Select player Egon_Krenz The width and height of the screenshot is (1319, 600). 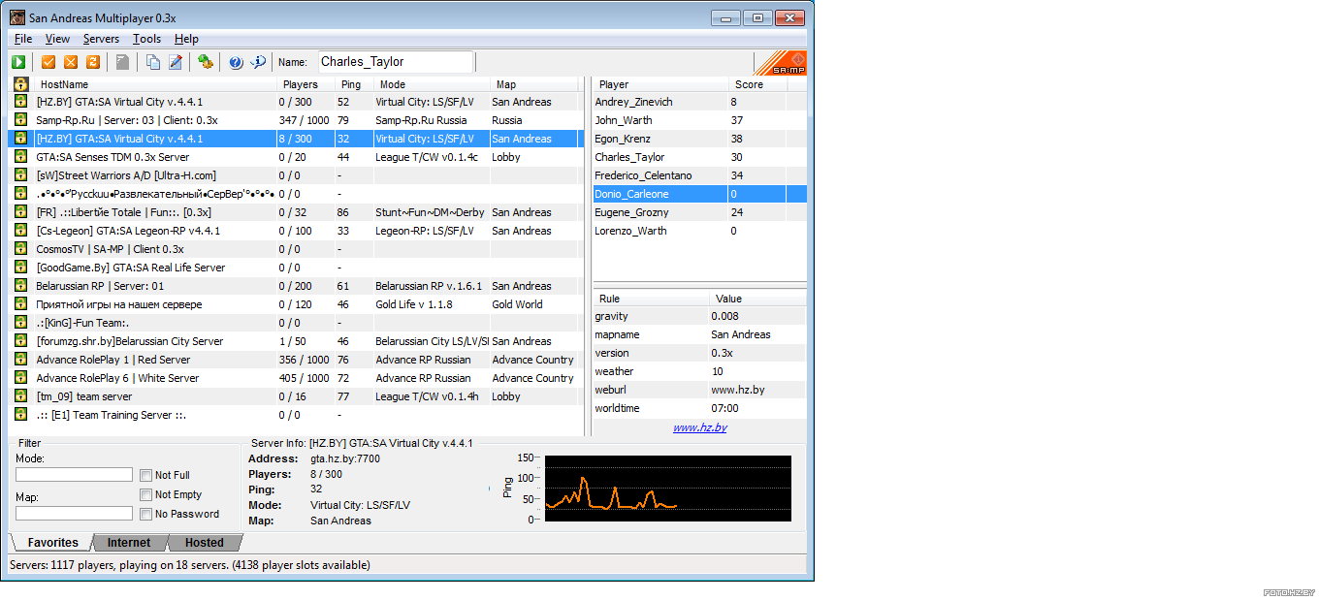pos(699,139)
